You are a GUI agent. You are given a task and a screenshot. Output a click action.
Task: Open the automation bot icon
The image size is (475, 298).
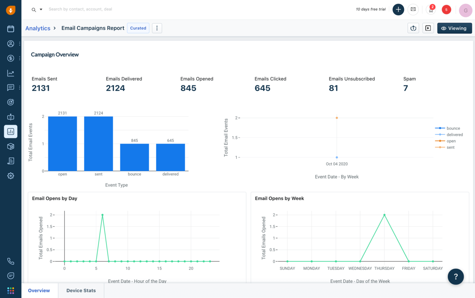point(11,117)
